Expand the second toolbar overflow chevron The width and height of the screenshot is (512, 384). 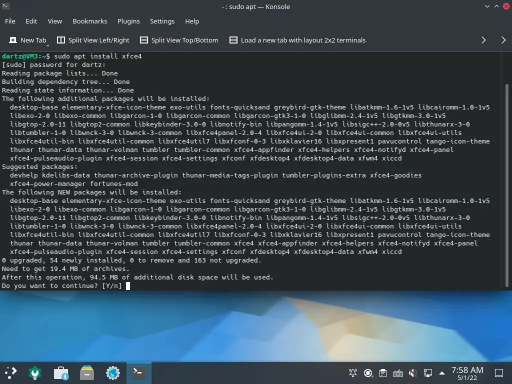tap(503, 40)
